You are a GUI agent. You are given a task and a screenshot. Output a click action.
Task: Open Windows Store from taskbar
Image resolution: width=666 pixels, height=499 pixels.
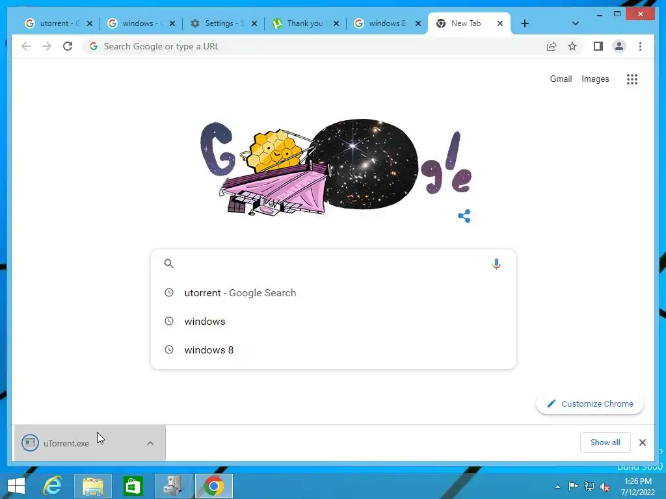(133, 486)
